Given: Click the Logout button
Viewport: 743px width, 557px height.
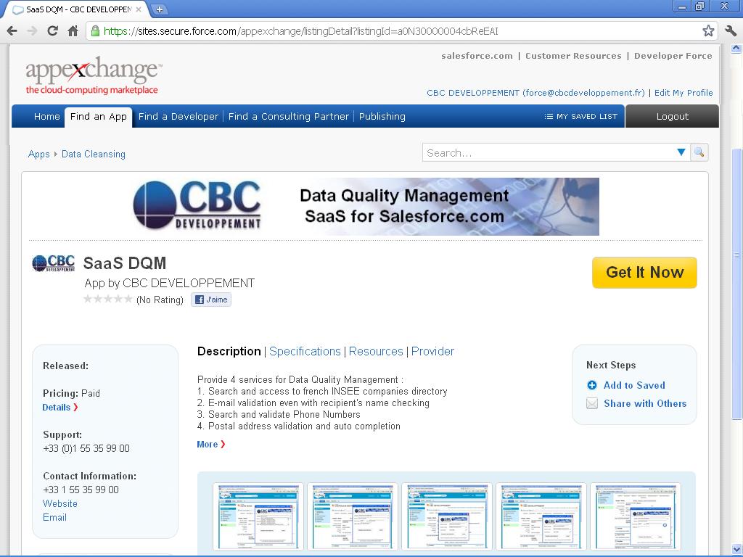Looking at the screenshot, I should coord(672,116).
